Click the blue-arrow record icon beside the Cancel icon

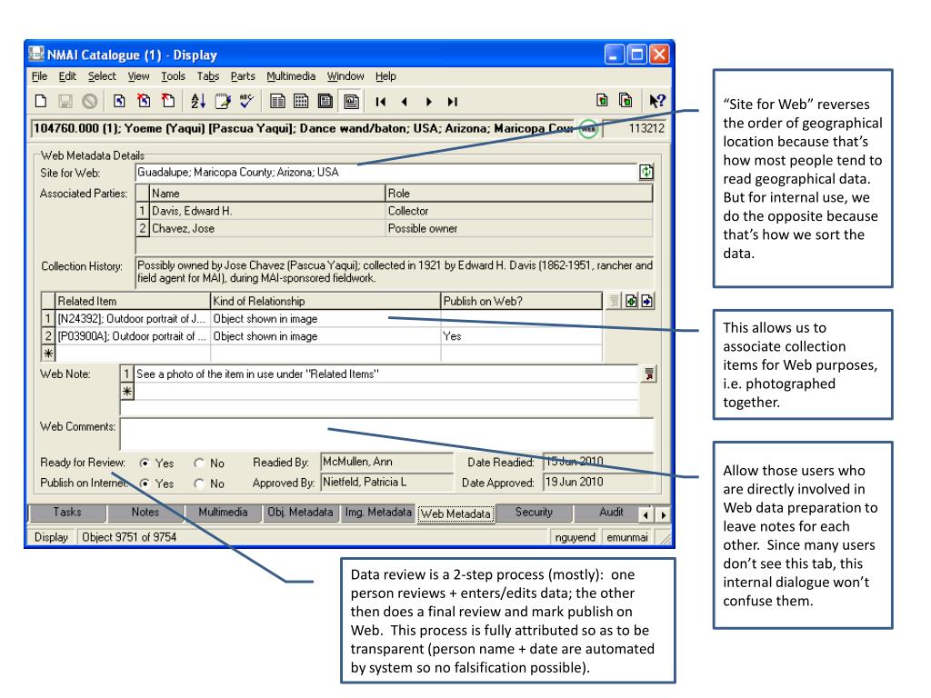tap(119, 101)
